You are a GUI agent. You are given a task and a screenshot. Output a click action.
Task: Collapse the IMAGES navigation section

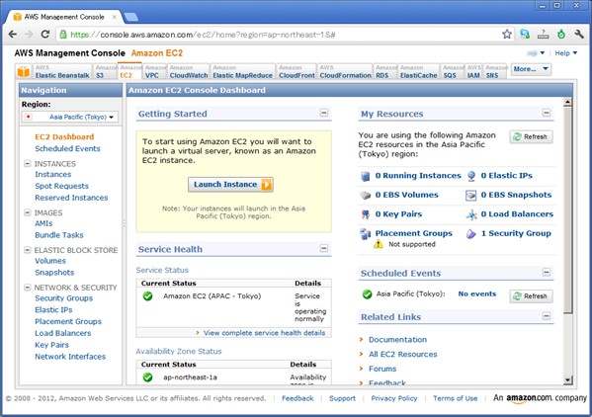coord(28,212)
